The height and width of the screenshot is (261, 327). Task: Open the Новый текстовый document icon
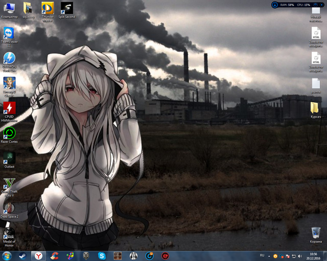point(315,14)
